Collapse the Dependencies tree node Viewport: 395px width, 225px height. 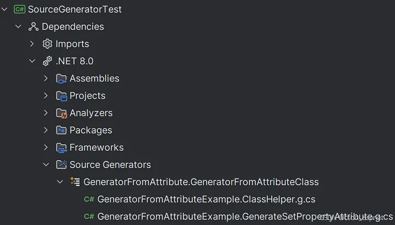coord(18,26)
